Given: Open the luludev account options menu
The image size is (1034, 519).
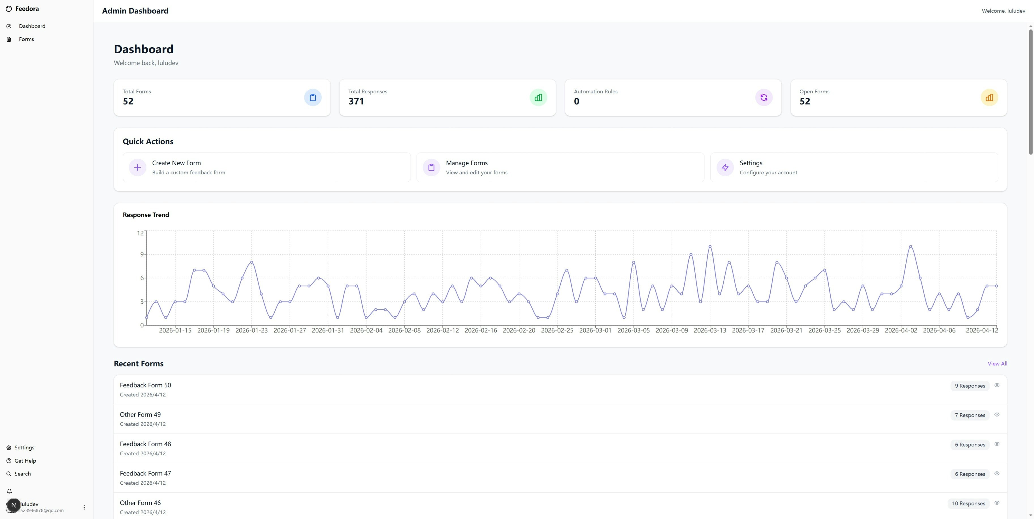Looking at the screenshot, I should [84, 507].
